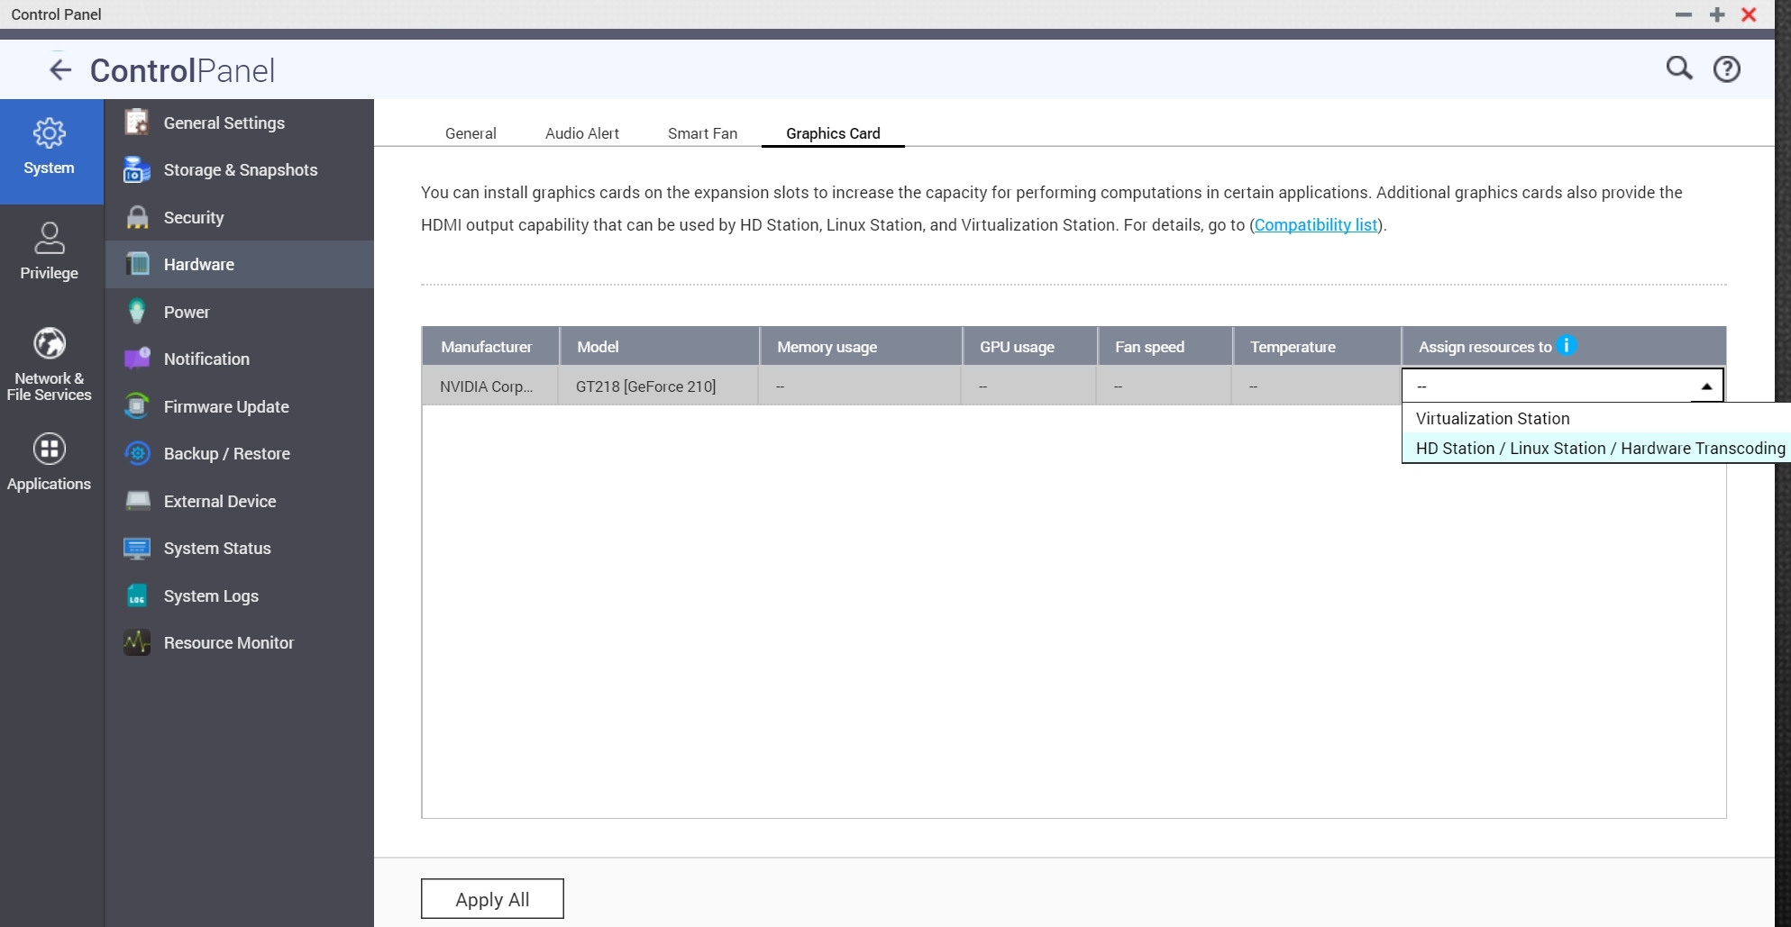Viewport: 1791px width, 927px height.
Task: Switch to the Audio Alert tab
Action: (x=582, y=133)
